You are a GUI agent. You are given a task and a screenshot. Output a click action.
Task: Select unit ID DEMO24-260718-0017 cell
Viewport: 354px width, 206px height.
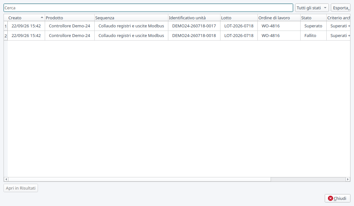[194, 26]
